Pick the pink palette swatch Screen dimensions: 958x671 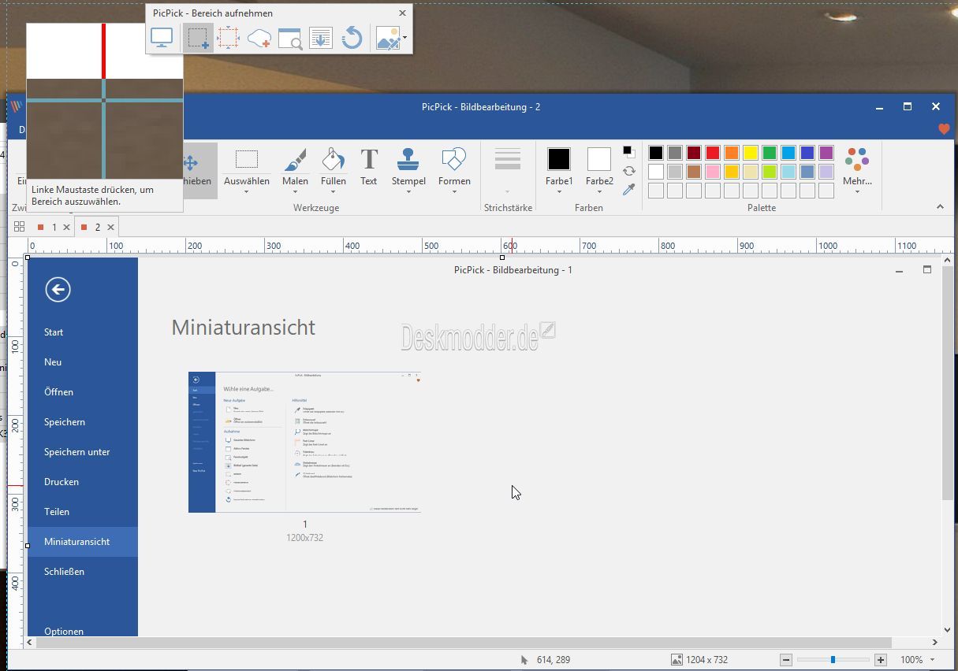(x=713, y=172)
